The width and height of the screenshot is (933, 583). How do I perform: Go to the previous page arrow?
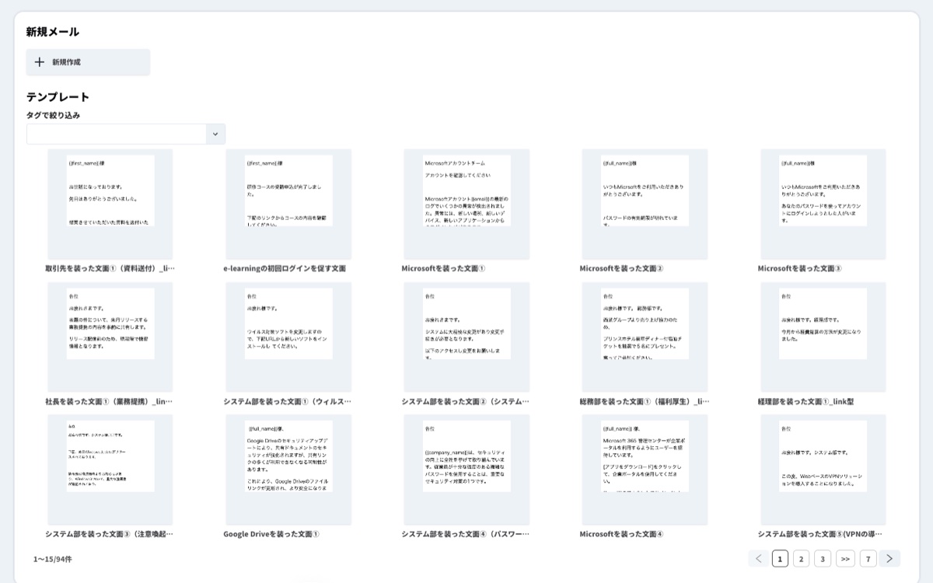759,558
